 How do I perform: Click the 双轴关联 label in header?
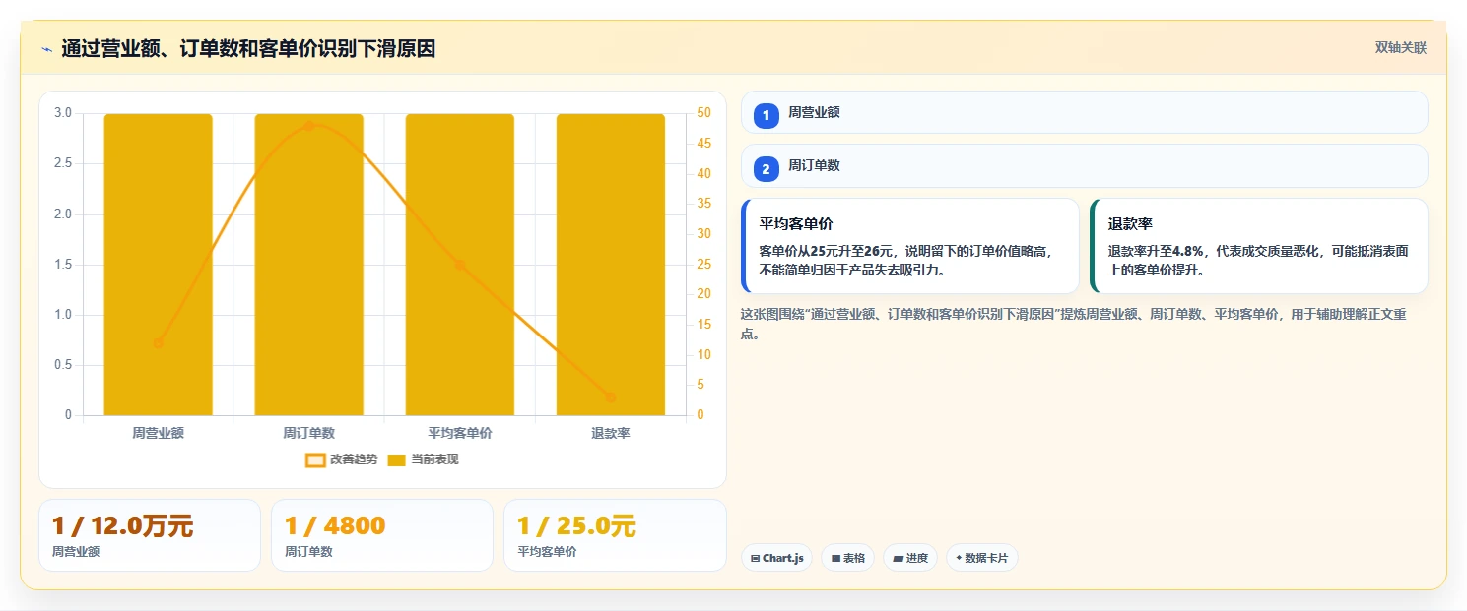pyautogui.click(x=1400, y=47)
